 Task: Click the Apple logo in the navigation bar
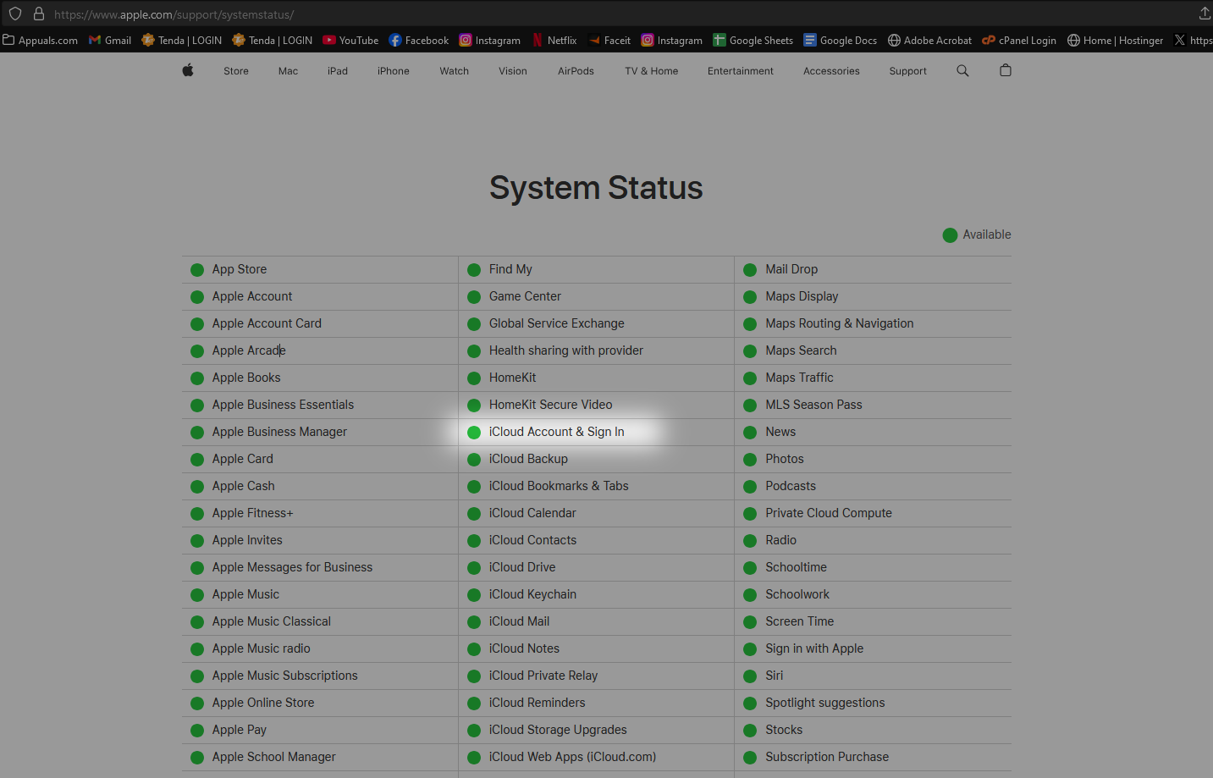click(x=187, y=70)
